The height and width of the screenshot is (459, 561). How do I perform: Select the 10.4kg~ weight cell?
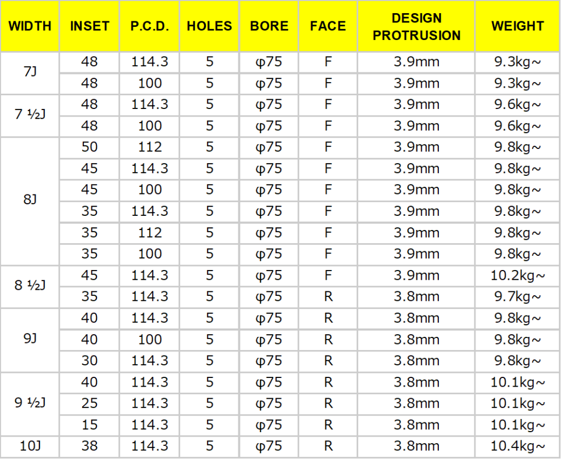pyautogui.click(x=517, y=446)
